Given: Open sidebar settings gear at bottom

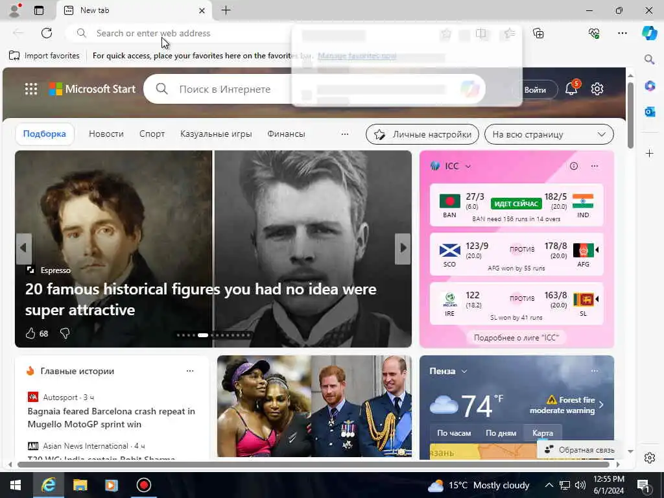Looking at the screenshot, I should [650, 458].
